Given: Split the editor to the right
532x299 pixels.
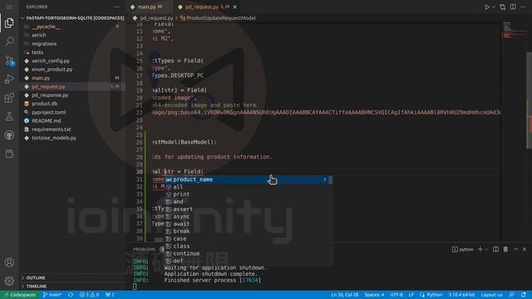Looking at the screenshot, I should click(x=513, y=7).
